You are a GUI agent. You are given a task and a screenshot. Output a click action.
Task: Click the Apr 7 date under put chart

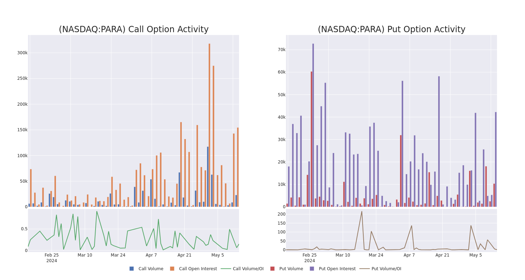(409, 255)
